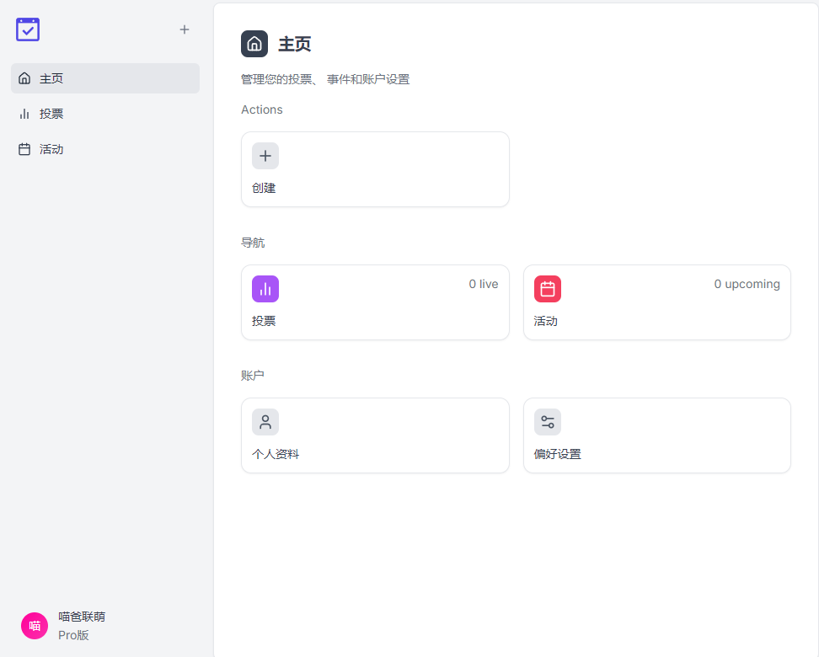819x657 pixels.
Task: Click the plus icon in sidebar header
Action: pyautogui.click(x=185, y=29)
